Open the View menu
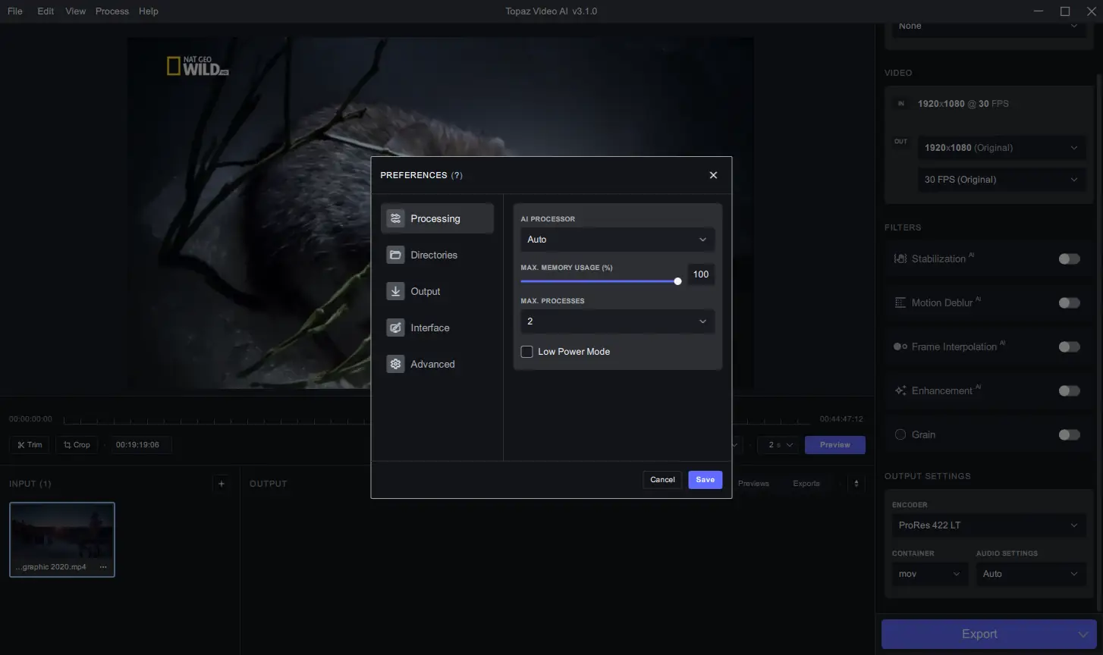The image size is (1103, 655). [76, 11]
